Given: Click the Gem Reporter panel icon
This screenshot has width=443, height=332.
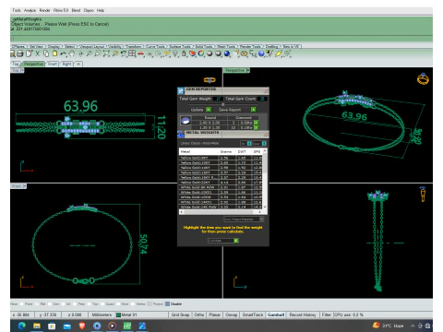Looking at the screenshot, I should click(x=181, y=90).
